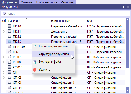Click the document icon of СП-14

pos(9,88)
